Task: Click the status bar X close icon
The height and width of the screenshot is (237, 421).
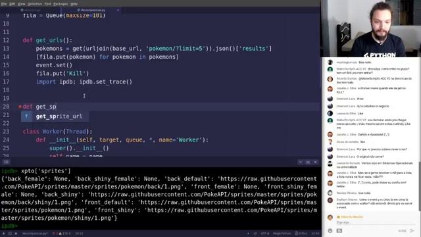Action: click(x=16, y=234)
